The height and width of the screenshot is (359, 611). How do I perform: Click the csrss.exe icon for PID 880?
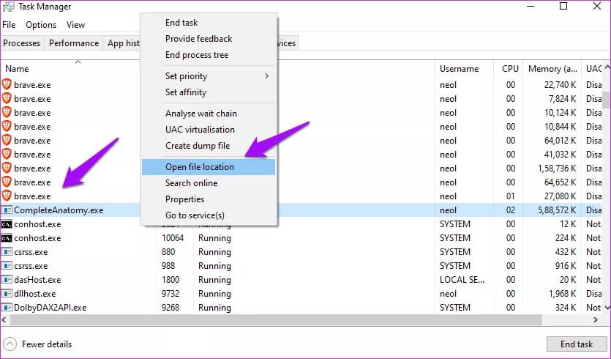click(7, 252)
